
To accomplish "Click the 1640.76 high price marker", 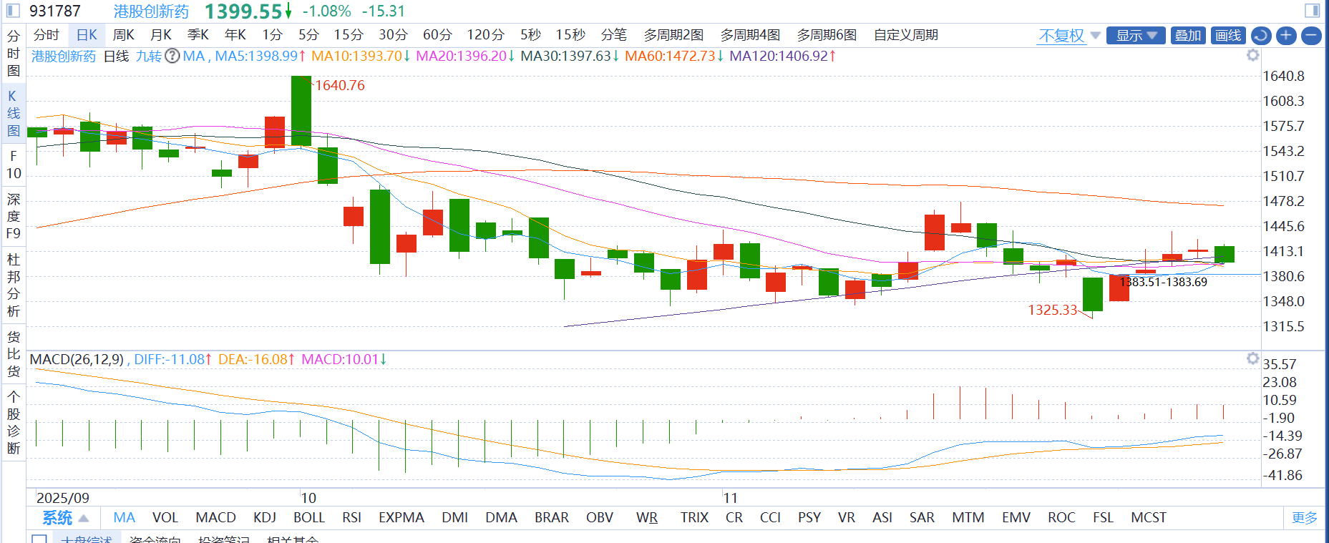I will (x=340, y=85).
